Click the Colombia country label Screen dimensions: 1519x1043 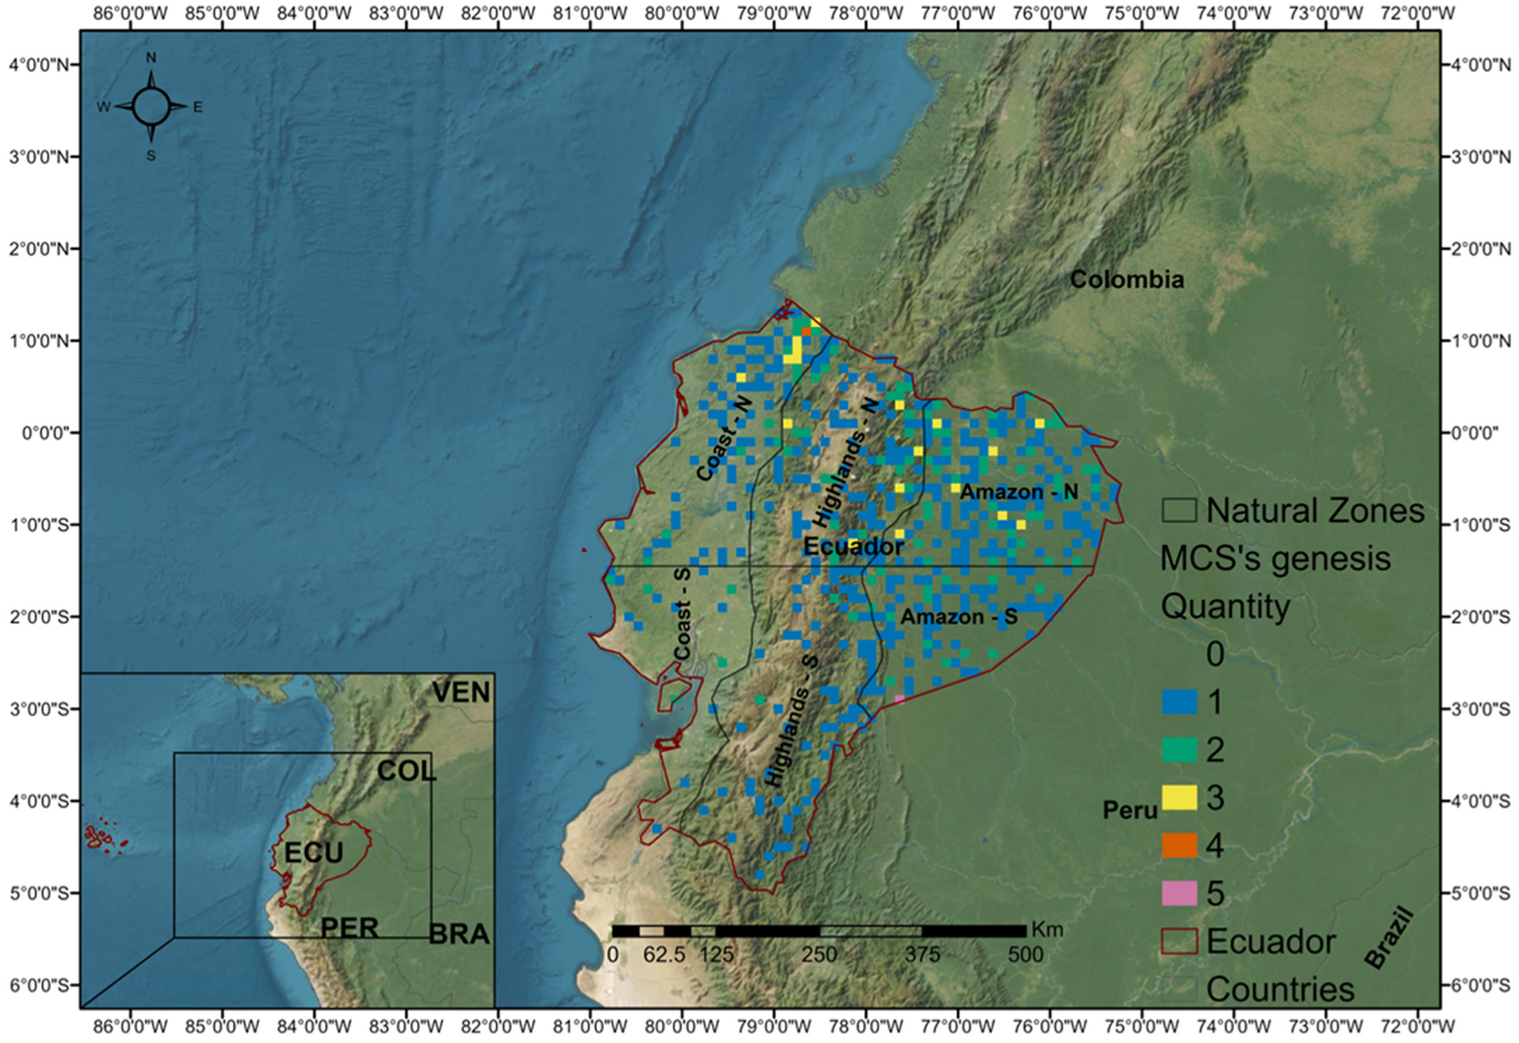pyautogui.click(x=1127, y=279)
